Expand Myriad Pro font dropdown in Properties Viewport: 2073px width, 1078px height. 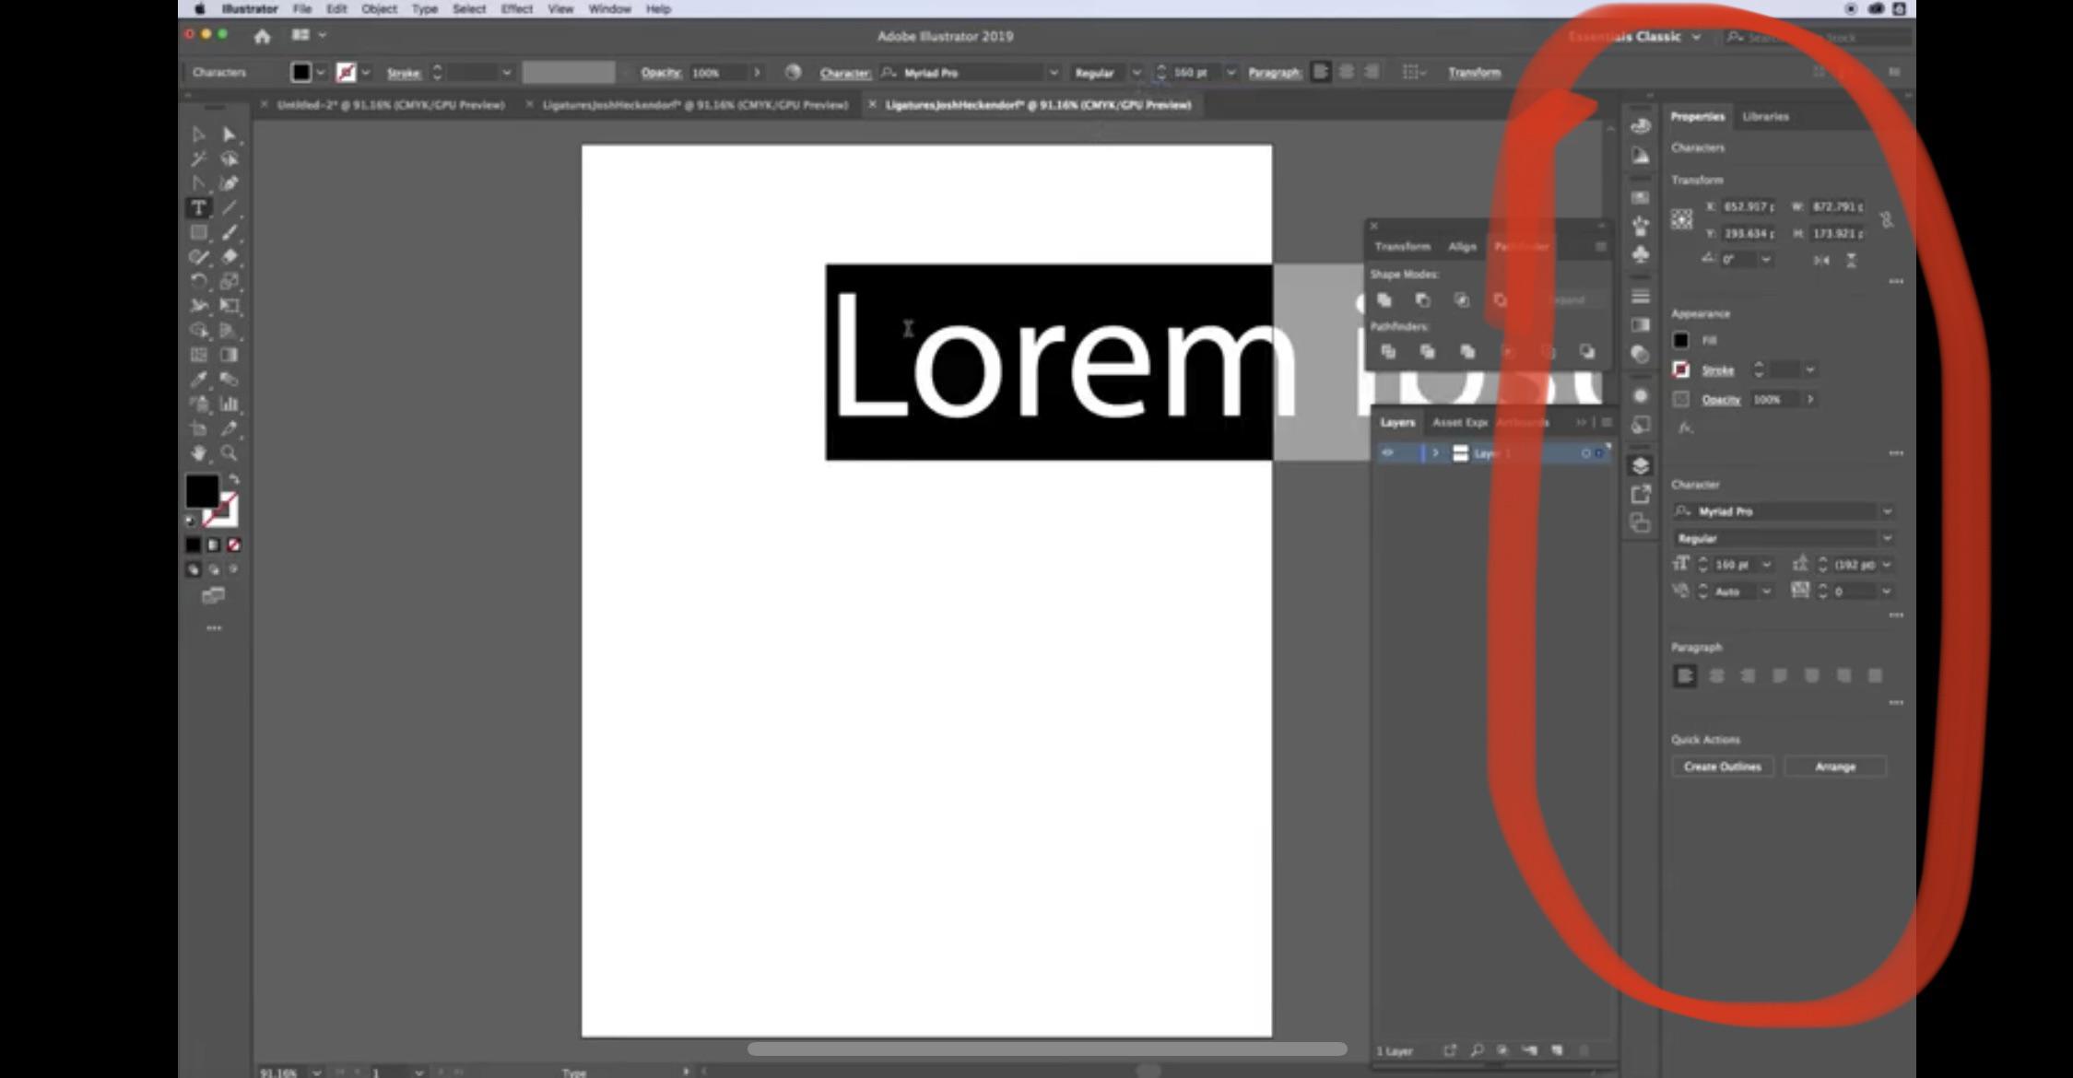click(1887, 511)
